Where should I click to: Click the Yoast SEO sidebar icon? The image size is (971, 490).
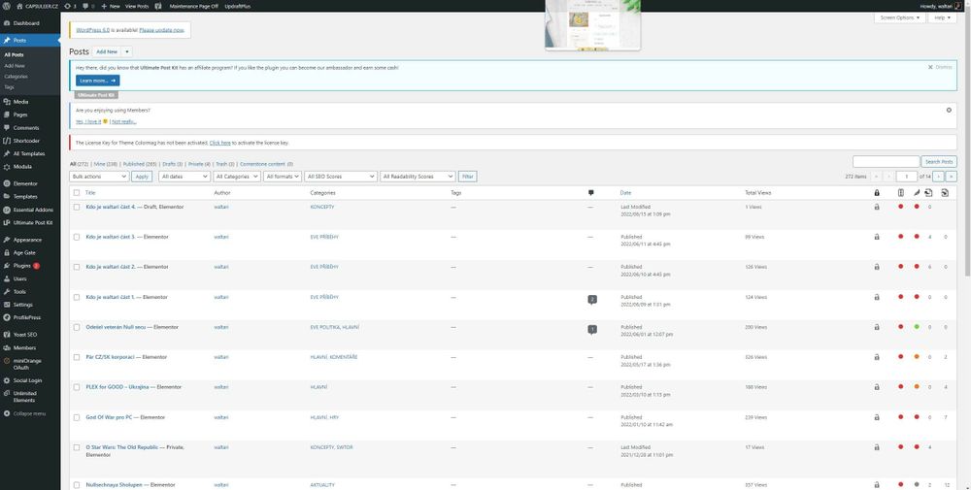pos(7,334)
